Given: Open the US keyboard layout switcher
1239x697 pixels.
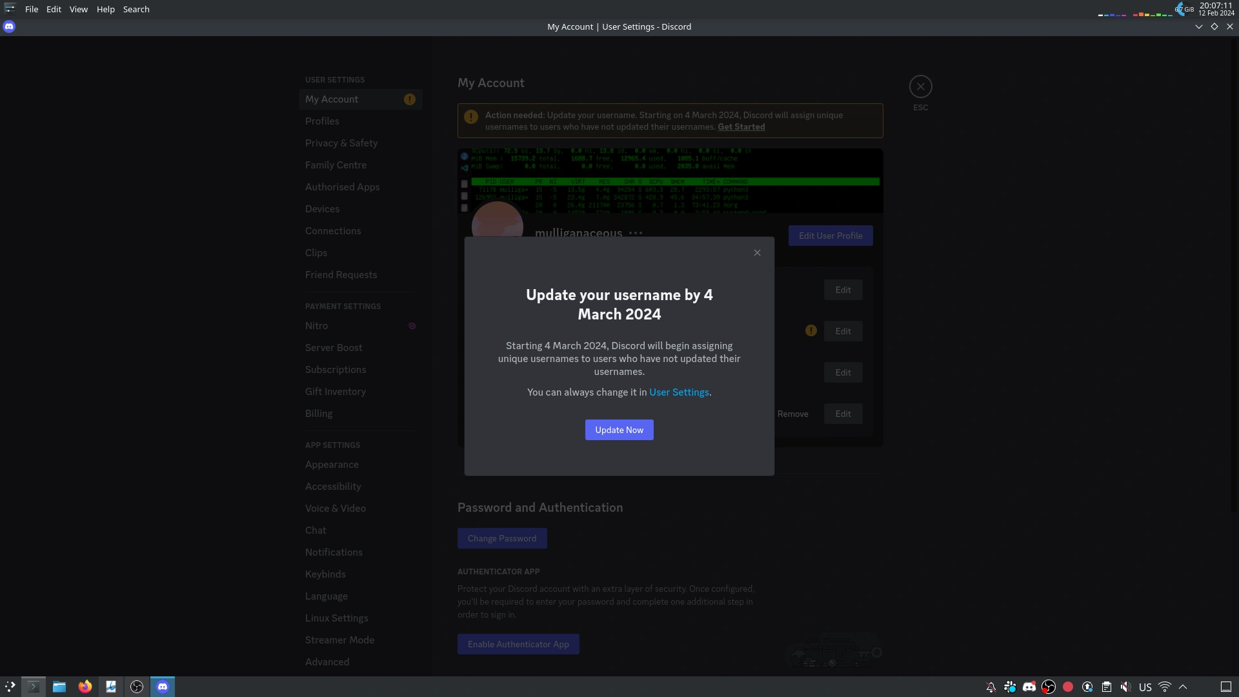Looking at the screenshot, I should click(1145, 687).
